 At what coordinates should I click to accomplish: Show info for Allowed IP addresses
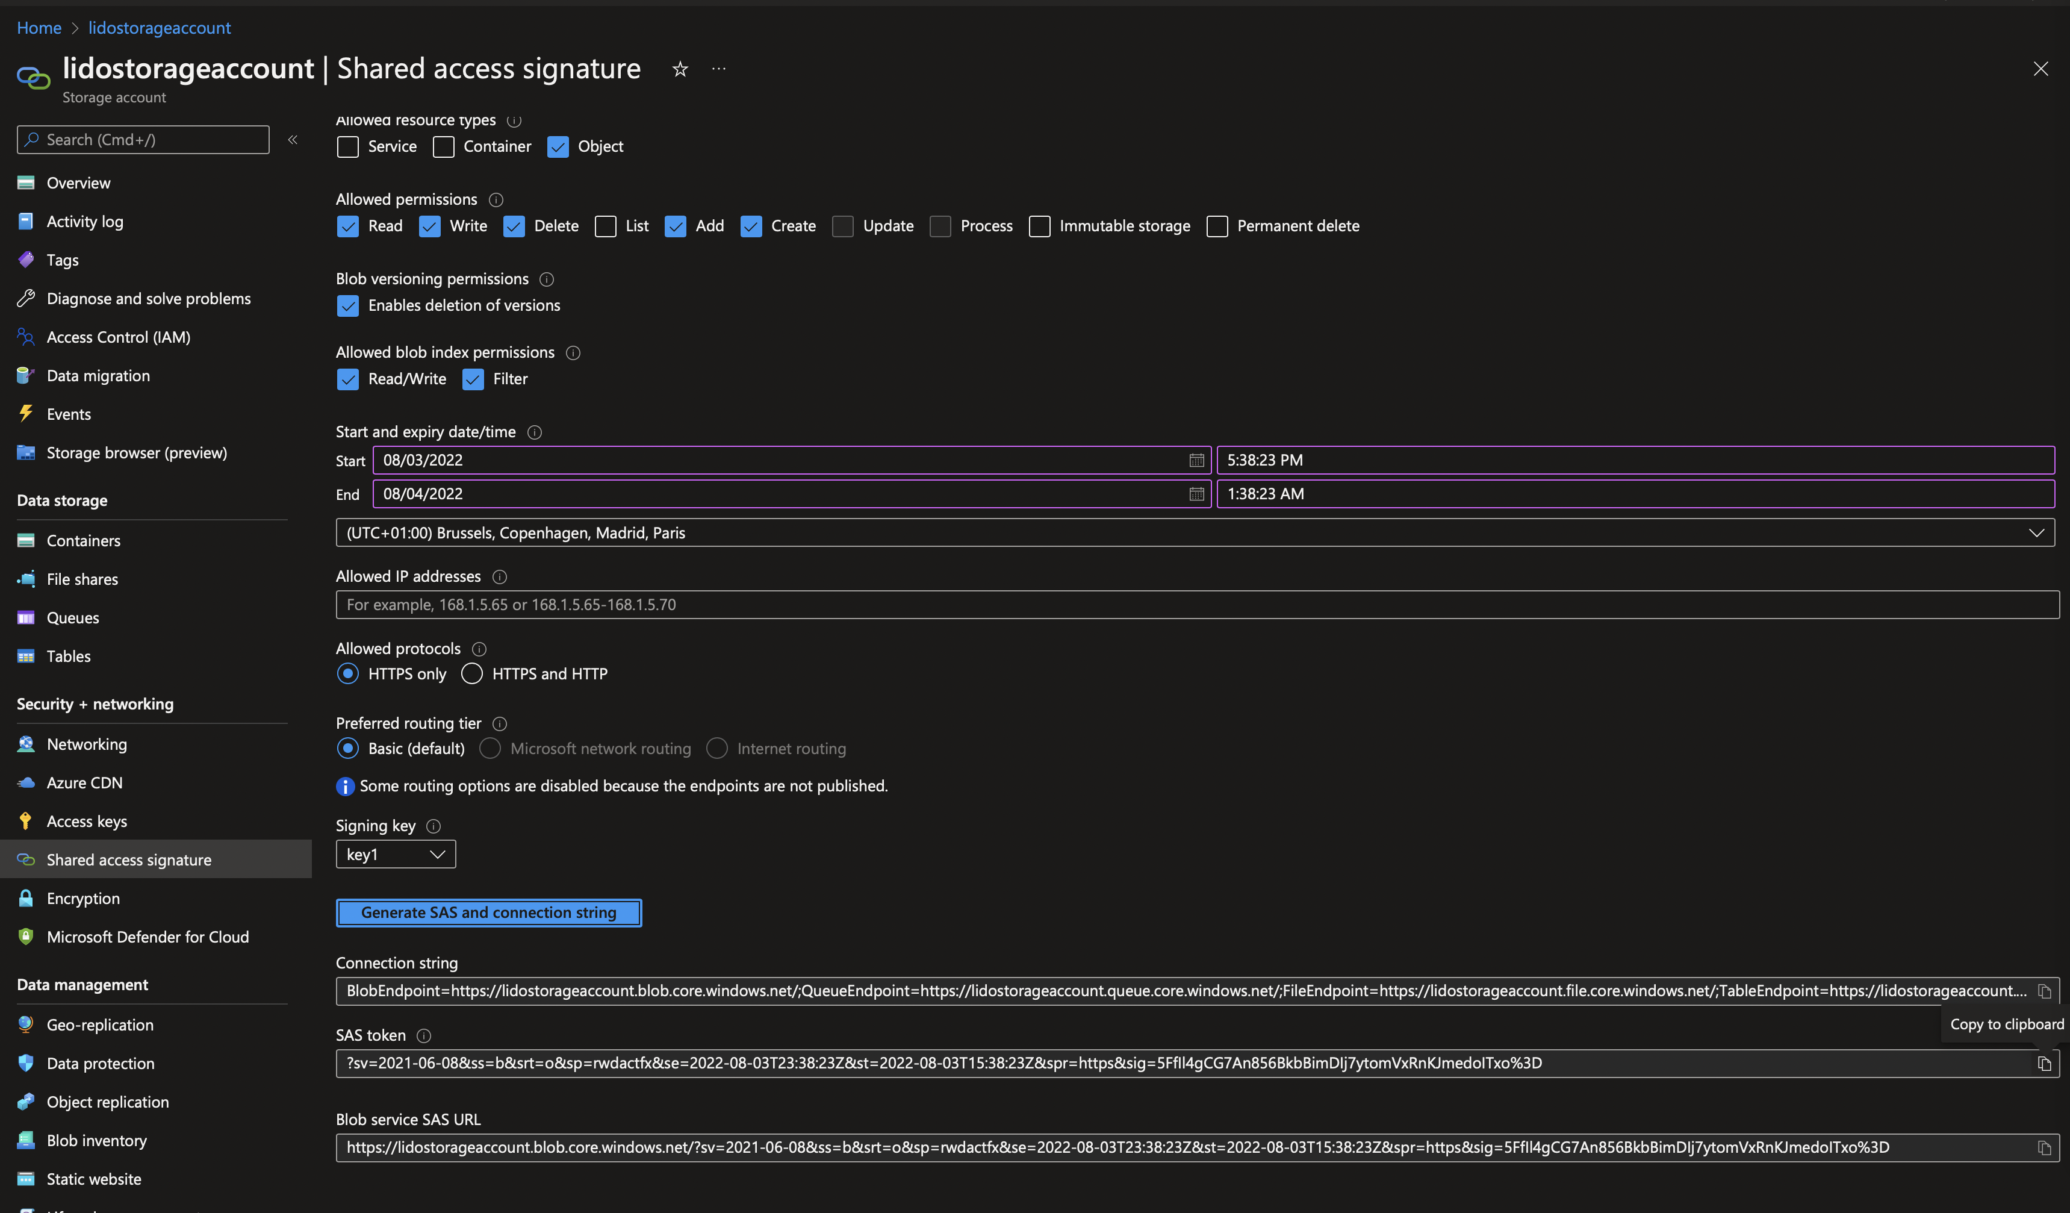(x=499, y=577)
